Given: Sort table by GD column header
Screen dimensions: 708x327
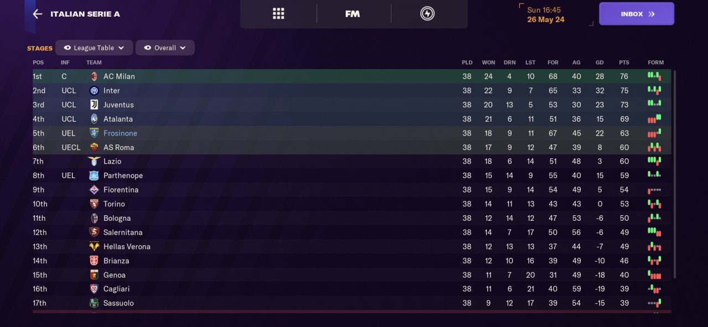Looking at the screenshot, I should click(600, 63).
